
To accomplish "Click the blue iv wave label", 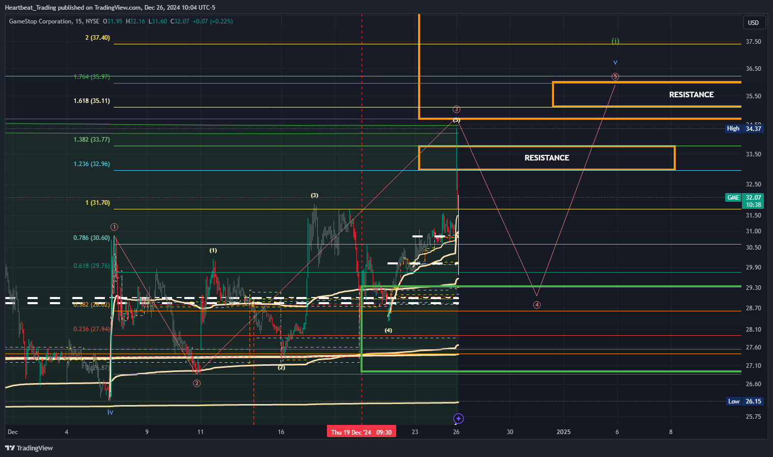I will coord(110,412).
